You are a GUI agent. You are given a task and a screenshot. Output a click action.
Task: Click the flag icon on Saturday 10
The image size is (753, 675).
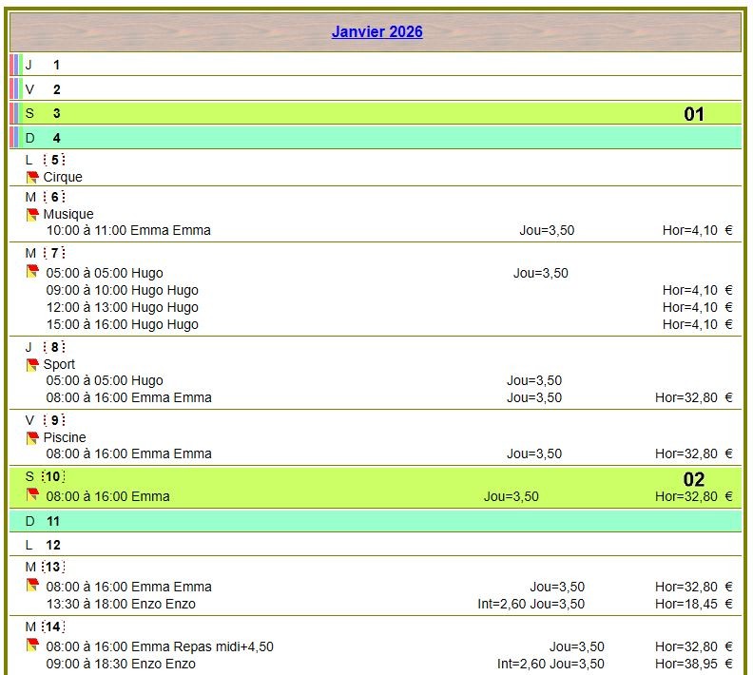click(x=32, y=495)
